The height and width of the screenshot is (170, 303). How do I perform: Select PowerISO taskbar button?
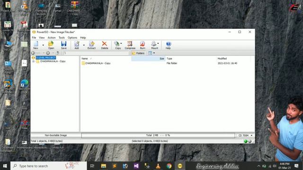coord(180,166)
